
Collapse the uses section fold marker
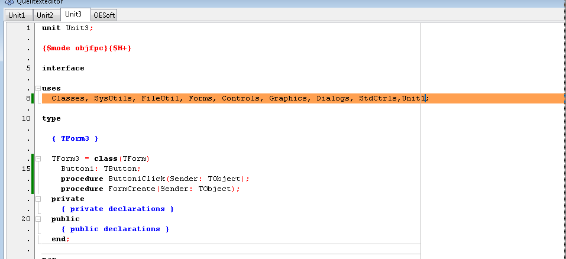pyautogui.click(x=38, y=88)
